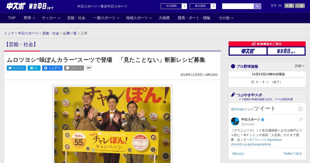Expand the 一般スポーツ dropdown chevron
The height and width of the screenshot is (163, 310).
(118, 18)
